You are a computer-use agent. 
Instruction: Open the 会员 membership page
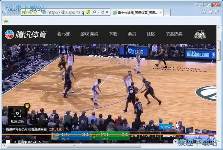[132, 34]
